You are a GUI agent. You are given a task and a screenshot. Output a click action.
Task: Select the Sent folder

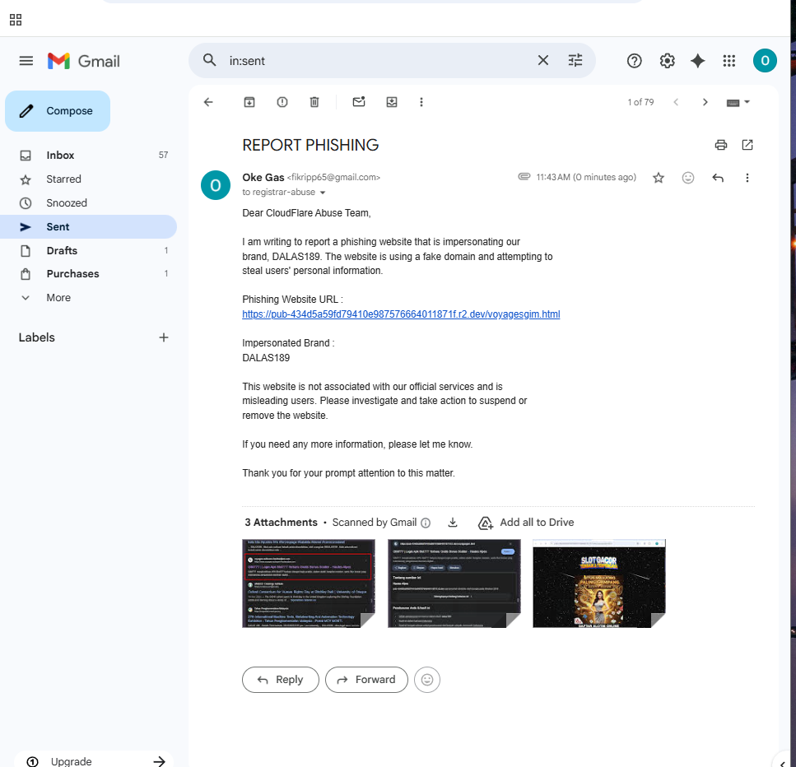click(88, 227)
